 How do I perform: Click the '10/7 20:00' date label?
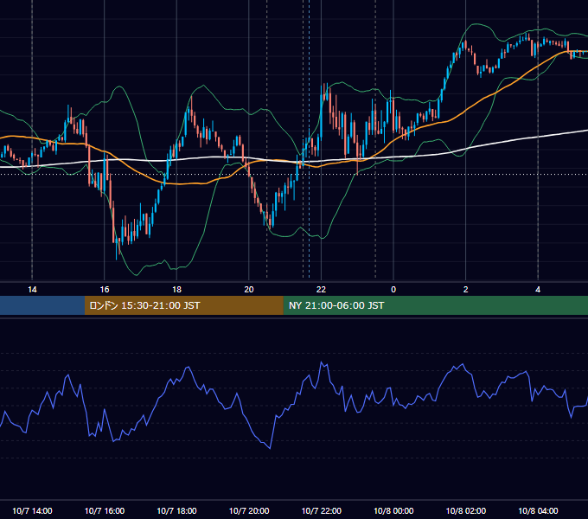(x=249, y=510)
